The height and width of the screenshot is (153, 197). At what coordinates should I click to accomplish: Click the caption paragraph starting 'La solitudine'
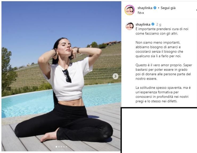(x=163, y=94)
